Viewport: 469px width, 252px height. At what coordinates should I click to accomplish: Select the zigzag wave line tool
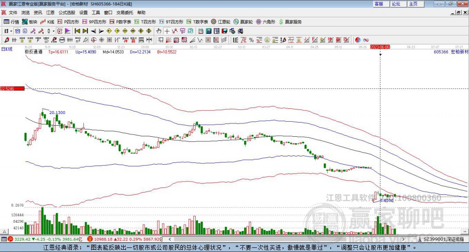click(x=200, y=40)
